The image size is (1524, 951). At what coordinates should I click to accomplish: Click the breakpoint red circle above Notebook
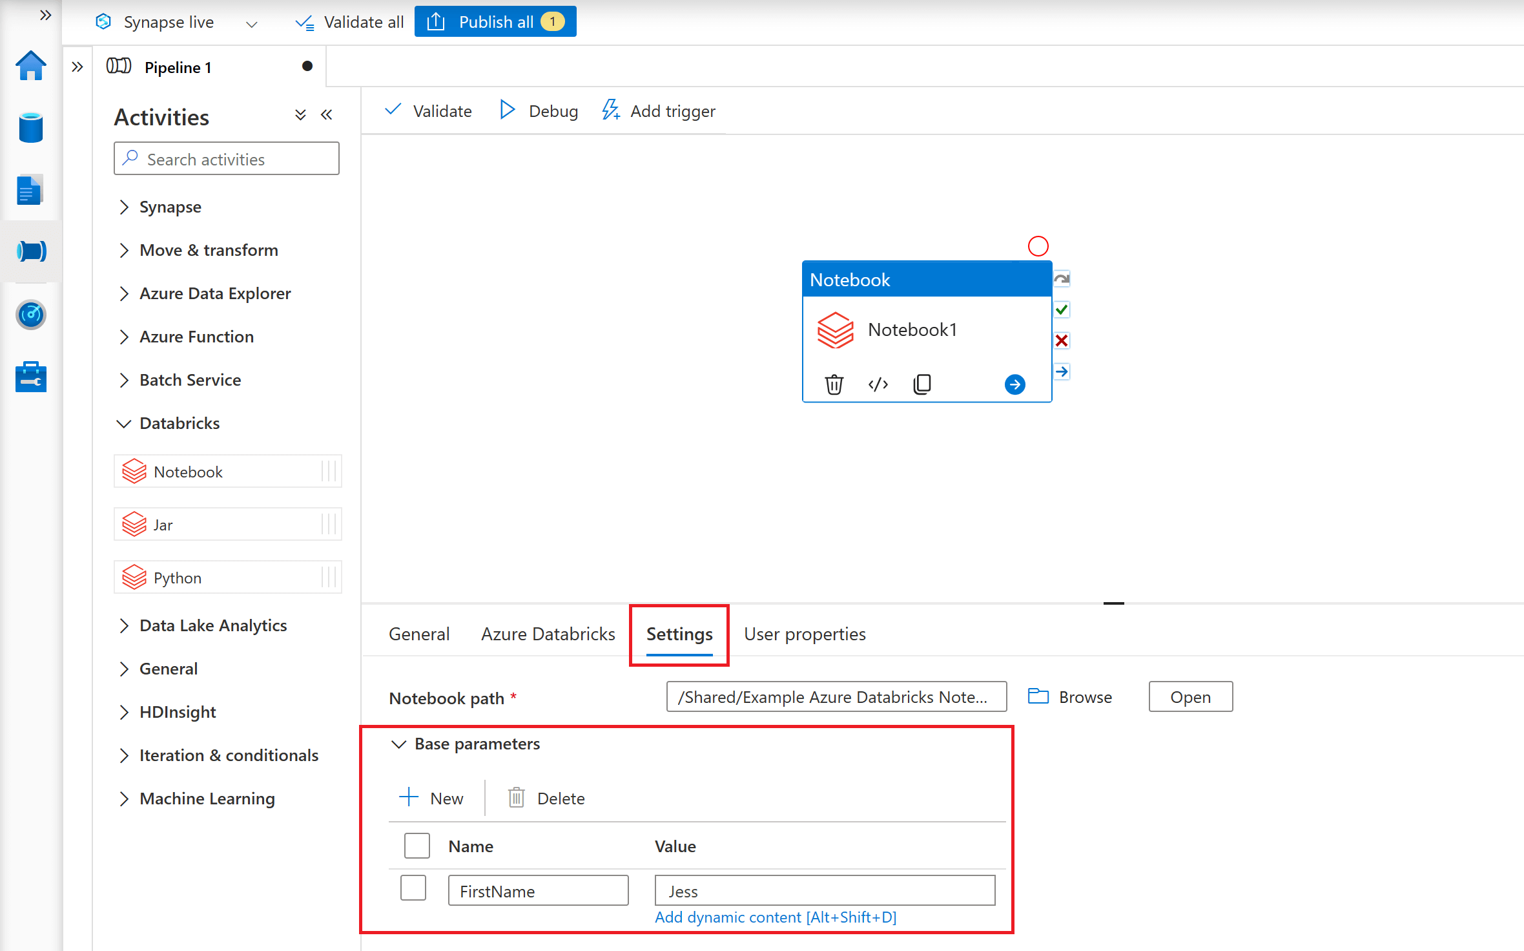click(x=1038, y=246)
